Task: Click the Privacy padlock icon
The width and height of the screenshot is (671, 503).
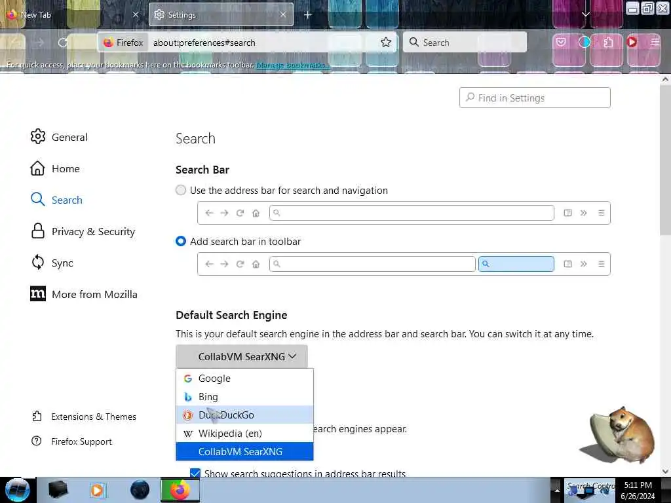Action: [37, 231]
